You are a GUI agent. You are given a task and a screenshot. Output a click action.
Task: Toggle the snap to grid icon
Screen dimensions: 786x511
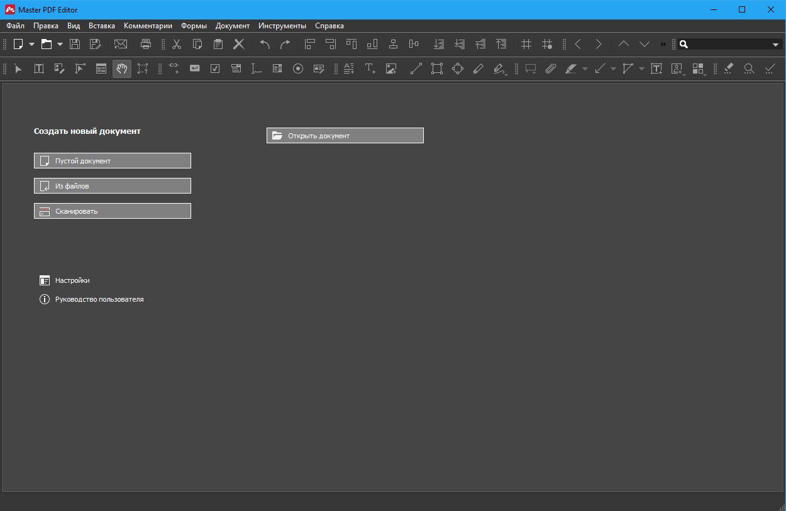[x=547, y=44]
